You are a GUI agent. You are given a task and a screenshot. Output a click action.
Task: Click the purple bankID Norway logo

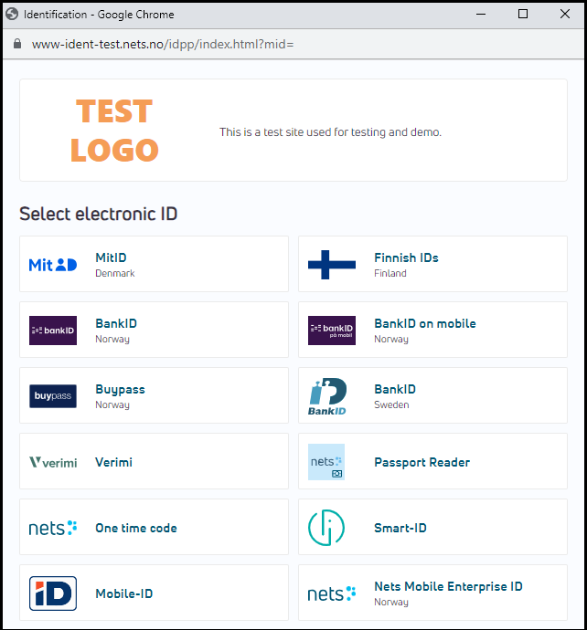pyautogui.click(x=53, y=331)
